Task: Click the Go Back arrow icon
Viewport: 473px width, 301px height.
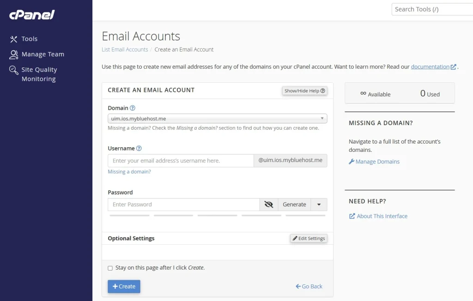Action: [298, 287]
